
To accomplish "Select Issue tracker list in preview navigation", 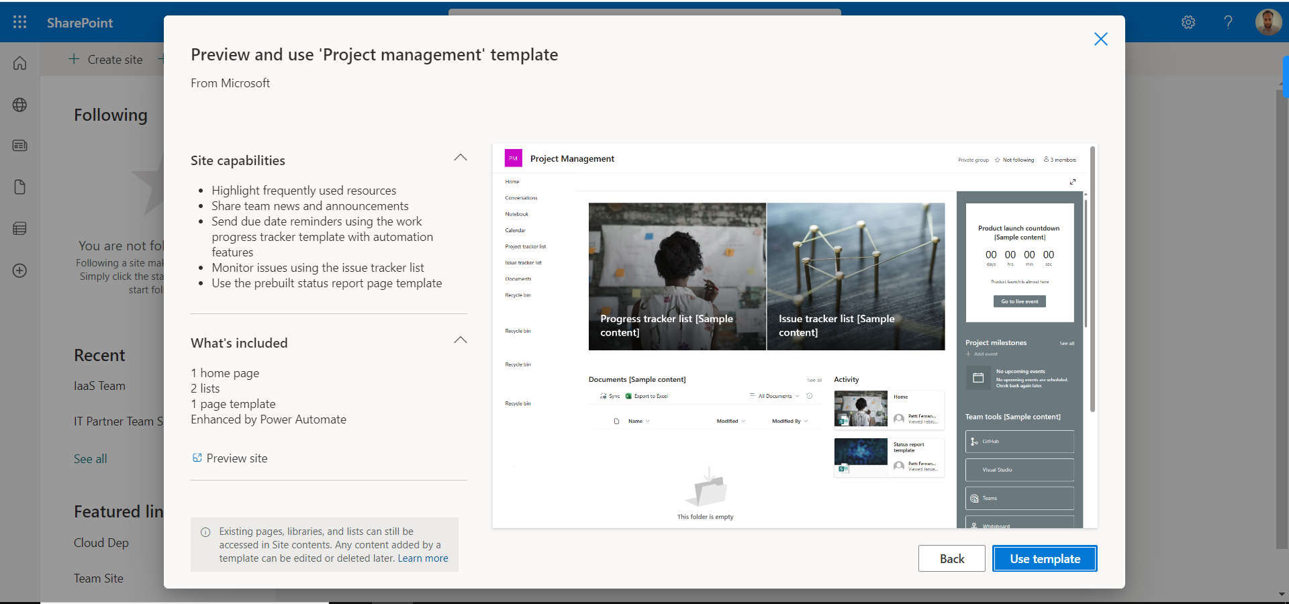I will click(x=524, y=262).
